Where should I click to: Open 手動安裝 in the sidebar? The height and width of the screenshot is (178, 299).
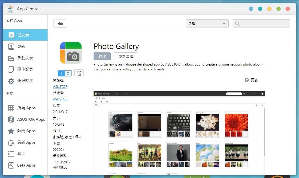point(25,58)
